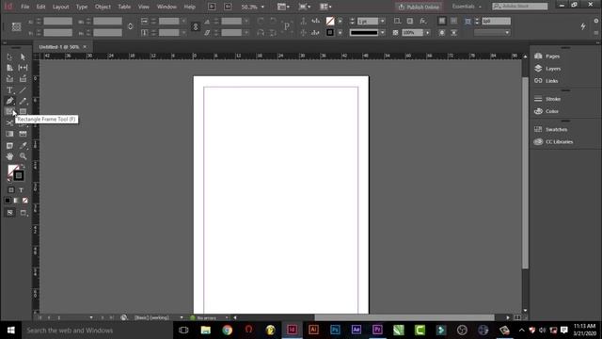Click the Windows search box in taskbar
602x339 pixels.
click(96, 331)
